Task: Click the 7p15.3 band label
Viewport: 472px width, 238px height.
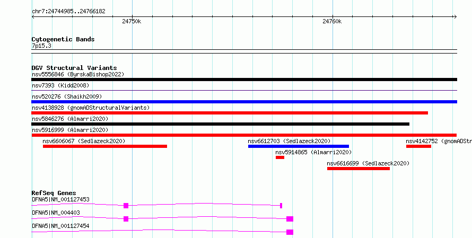Action: click(41, 46)
